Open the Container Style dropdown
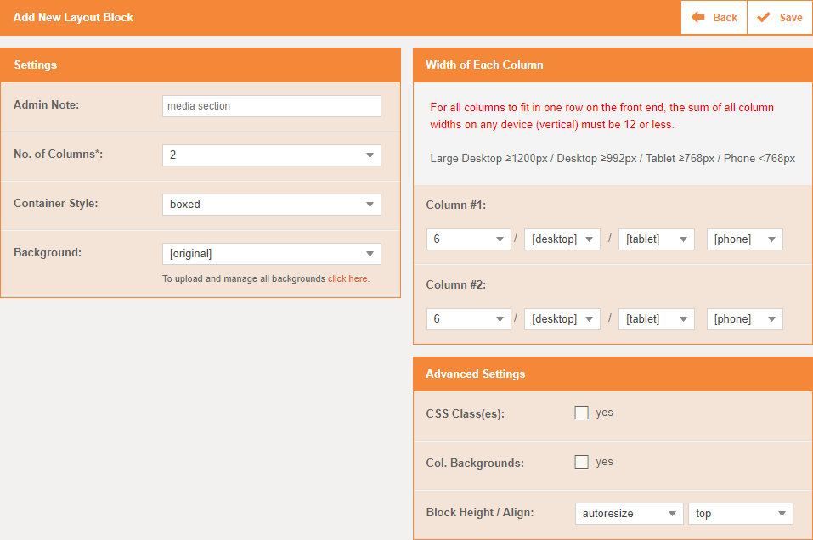Image resolution: width=813 pixels, height=540 pixels. (271, 205)
